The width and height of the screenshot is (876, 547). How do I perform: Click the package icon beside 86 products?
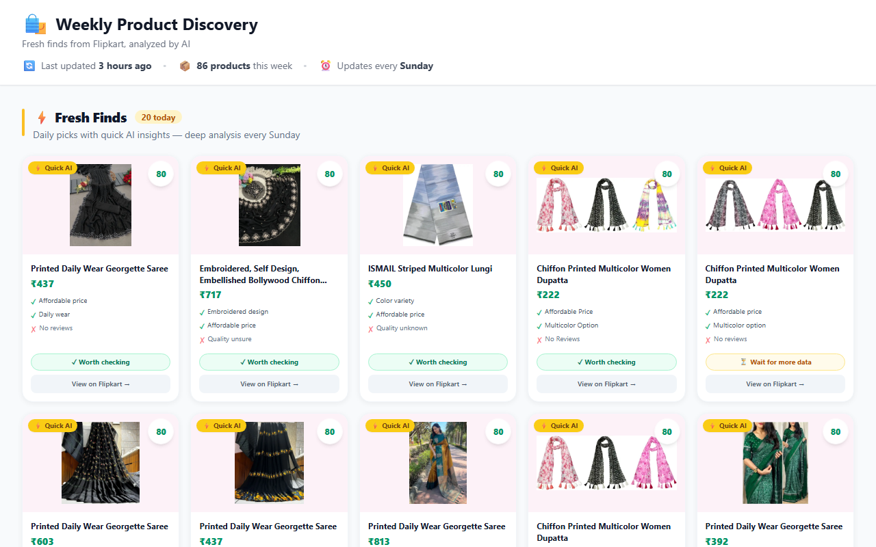185,66
